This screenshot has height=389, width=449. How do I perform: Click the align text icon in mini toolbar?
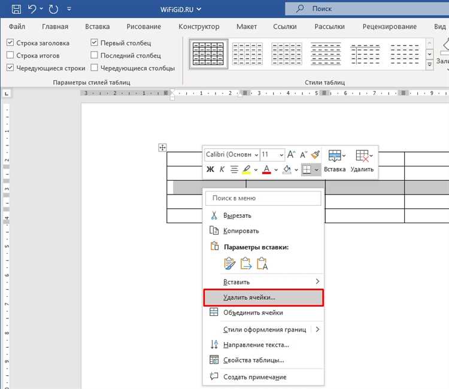(x=234, y=169)
